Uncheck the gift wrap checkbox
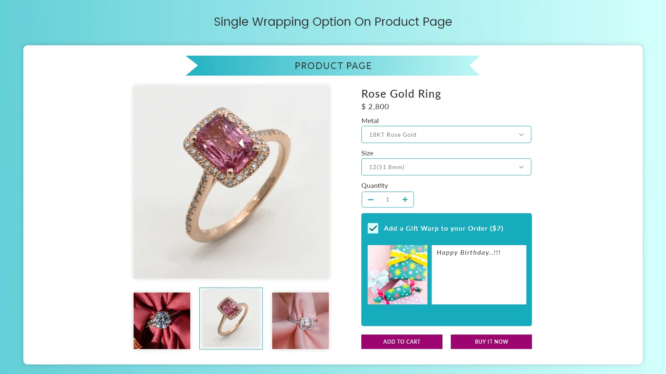The image size is (666, 374). click(x=373, y=228)
